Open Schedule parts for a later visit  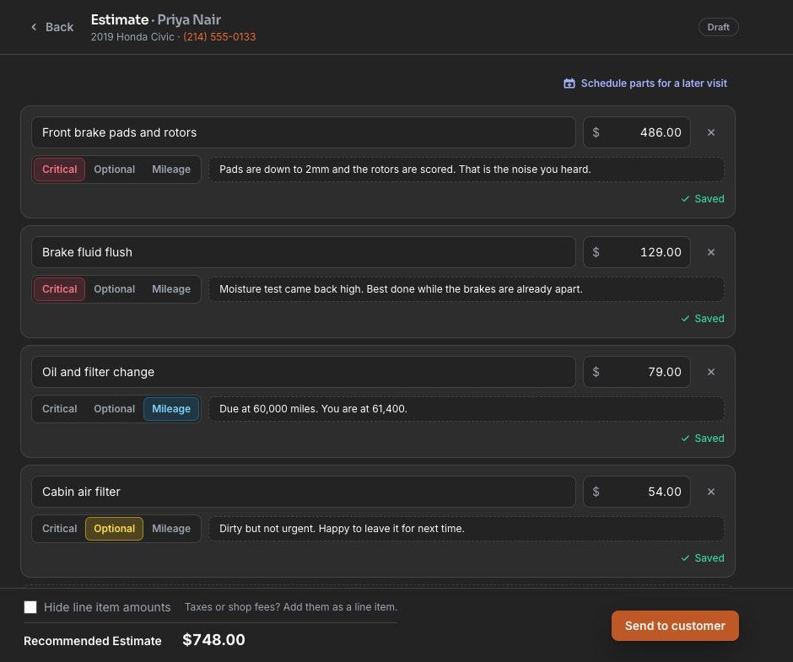[645, 83]
